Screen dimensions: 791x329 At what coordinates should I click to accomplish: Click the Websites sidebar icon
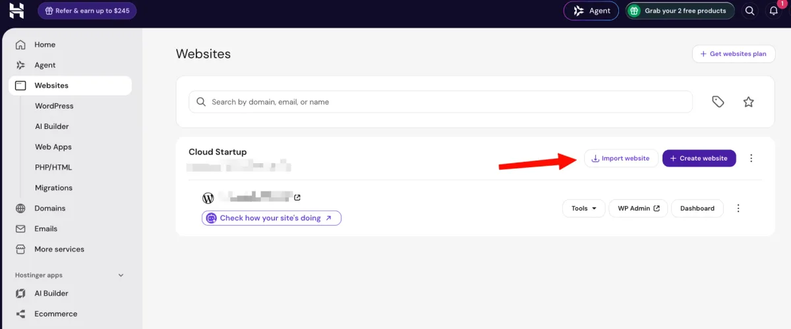(21, 86)
